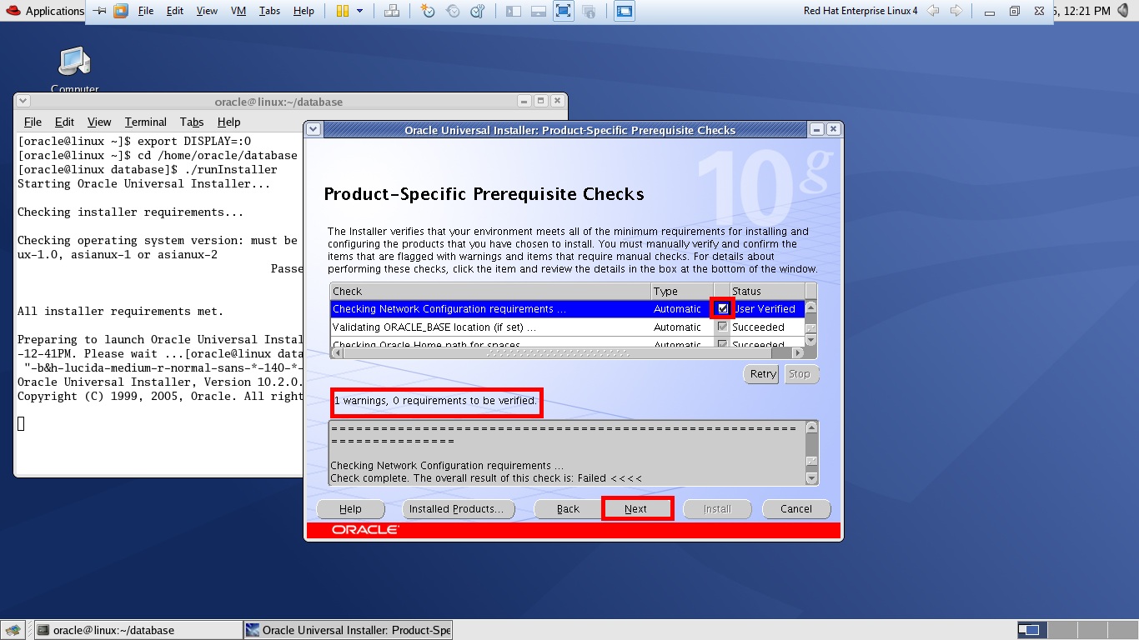Click the checks table scroll up arrow
1139x640 pixels.
(810, 307)
